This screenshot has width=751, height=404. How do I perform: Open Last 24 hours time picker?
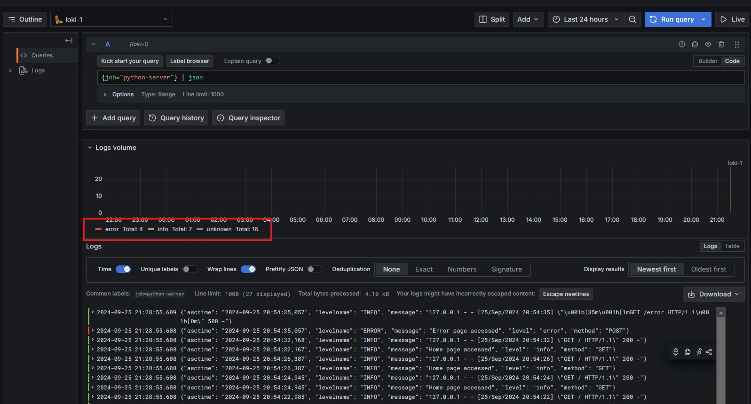click(x=586, y=19)
